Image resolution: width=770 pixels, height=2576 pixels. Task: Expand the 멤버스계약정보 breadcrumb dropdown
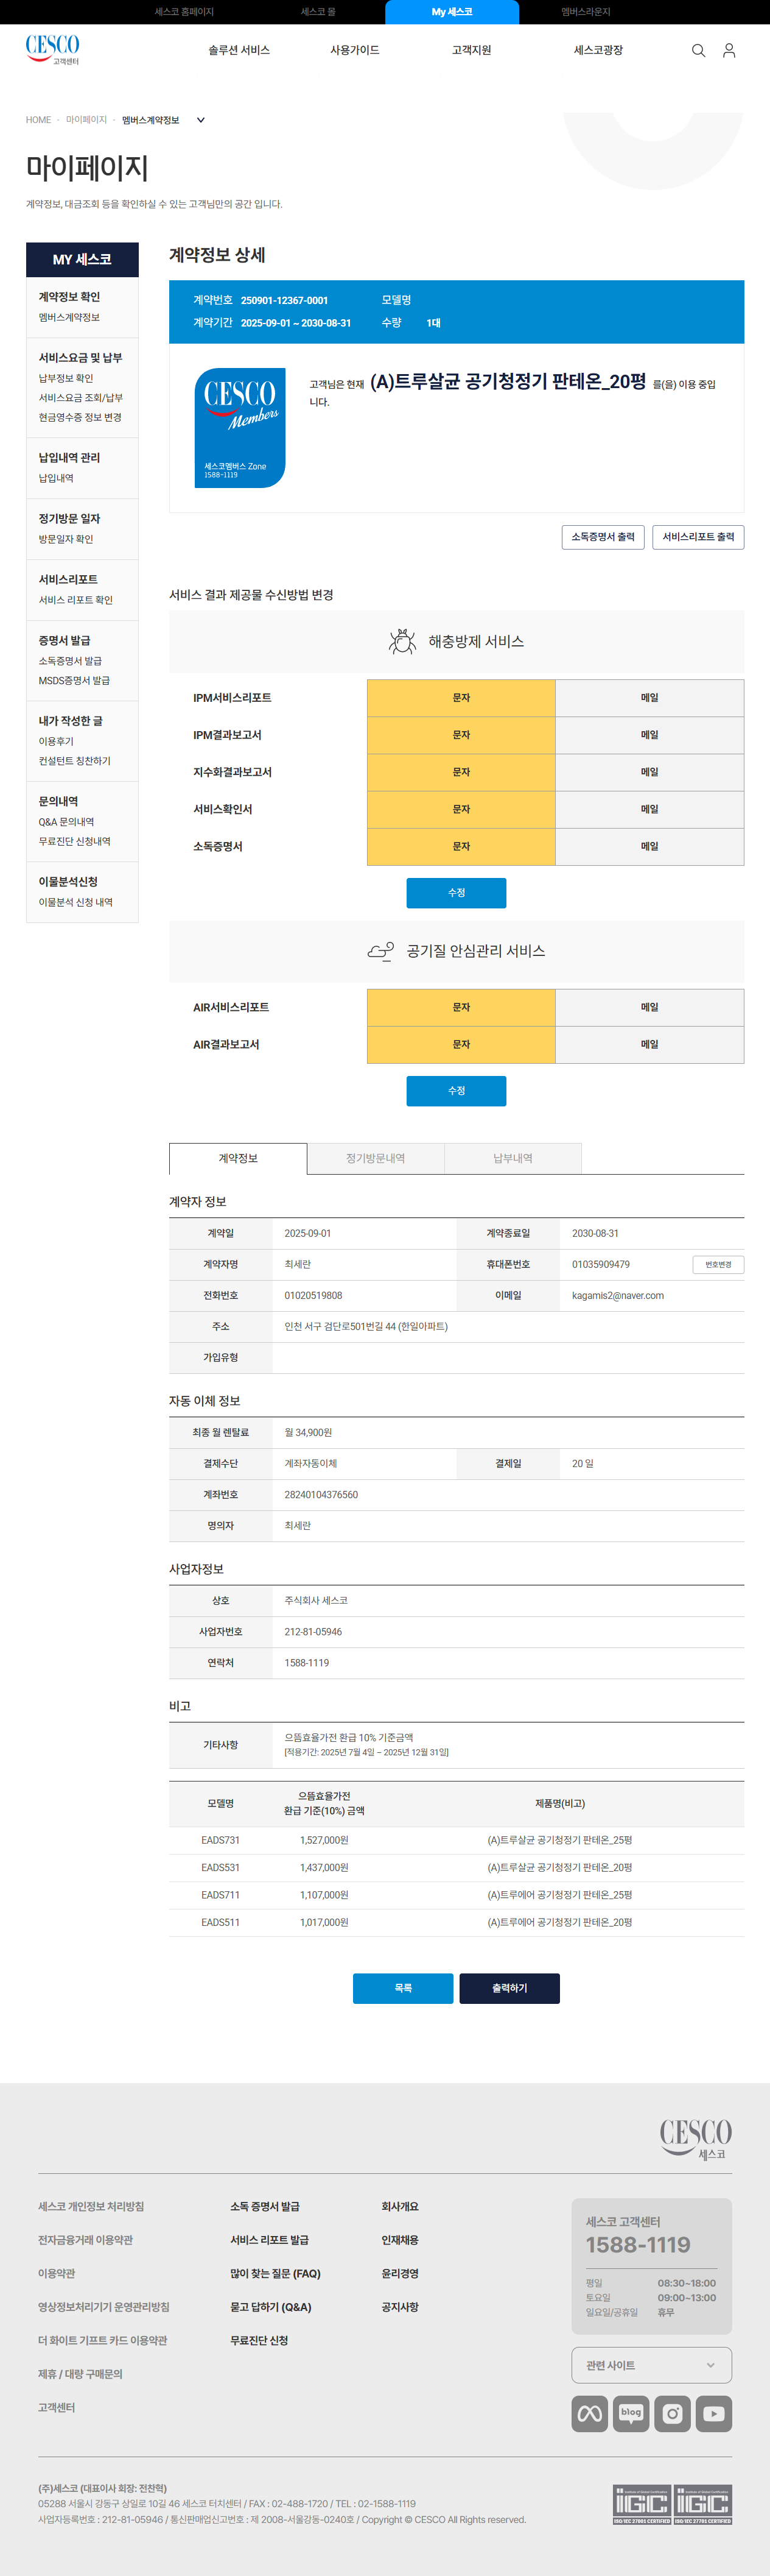click(201, 120)
